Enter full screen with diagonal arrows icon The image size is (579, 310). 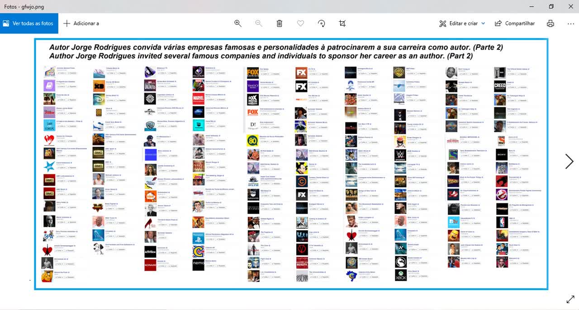(x=570, y=299)
